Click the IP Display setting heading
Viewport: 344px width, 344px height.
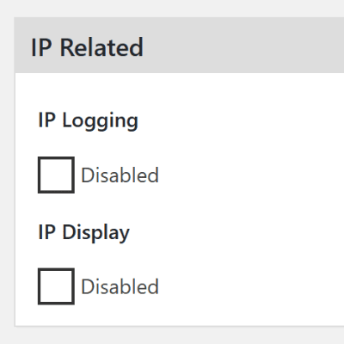[83, 233]
